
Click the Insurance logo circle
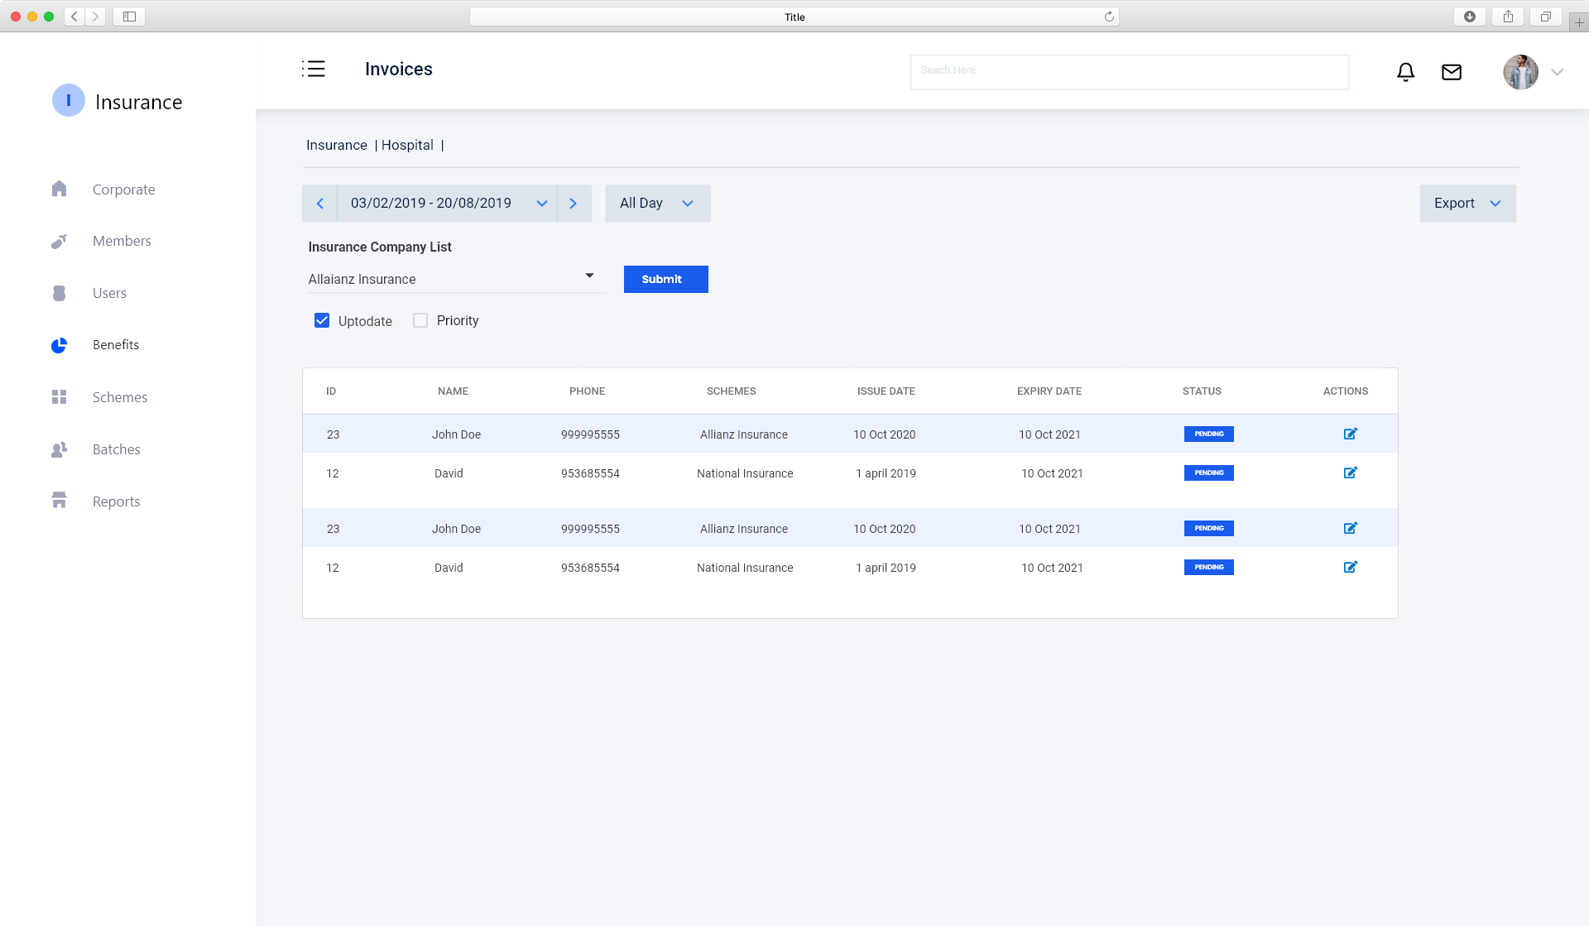tap(69, 101)
